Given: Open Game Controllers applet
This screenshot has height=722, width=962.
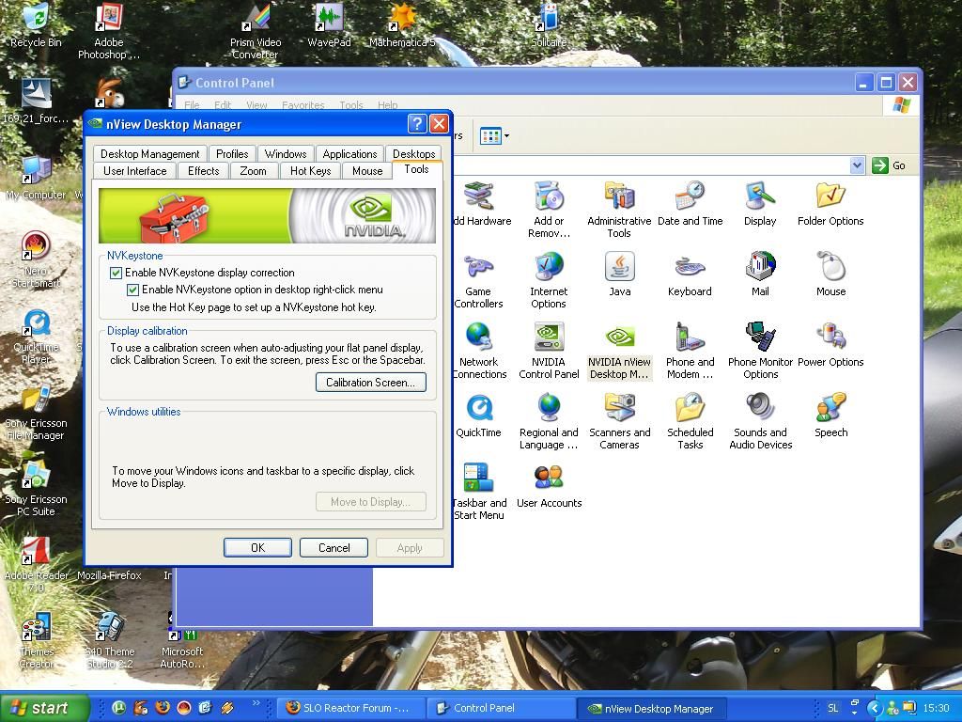Looking at the screenshot, I should coord(478,280).
